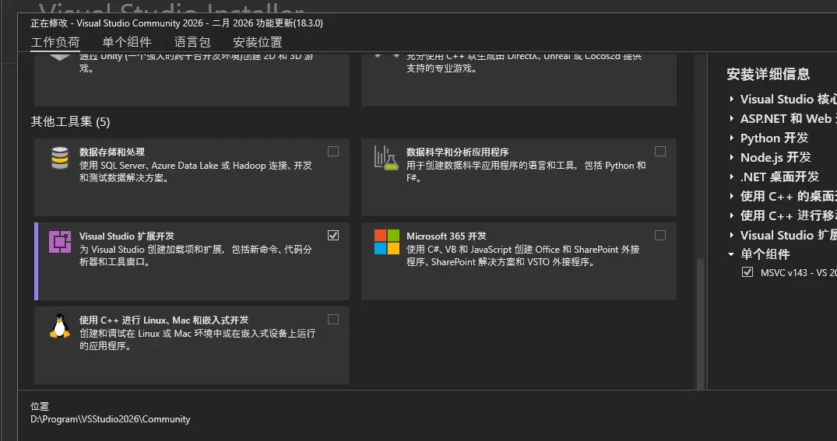Open the 安装位置 tab
The width and height of the screenshot is (837, 441).
pyautogui.click(x=257, y=41)
